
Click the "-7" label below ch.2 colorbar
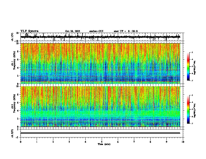[x=192, y=124]
